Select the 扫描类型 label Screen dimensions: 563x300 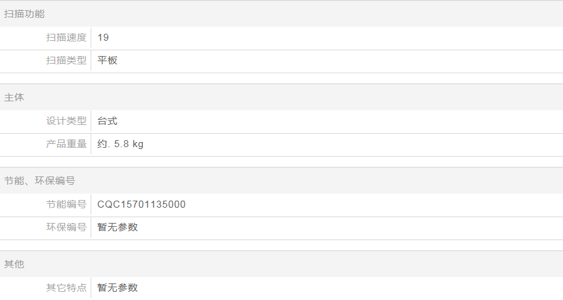[x=66, y=61]
